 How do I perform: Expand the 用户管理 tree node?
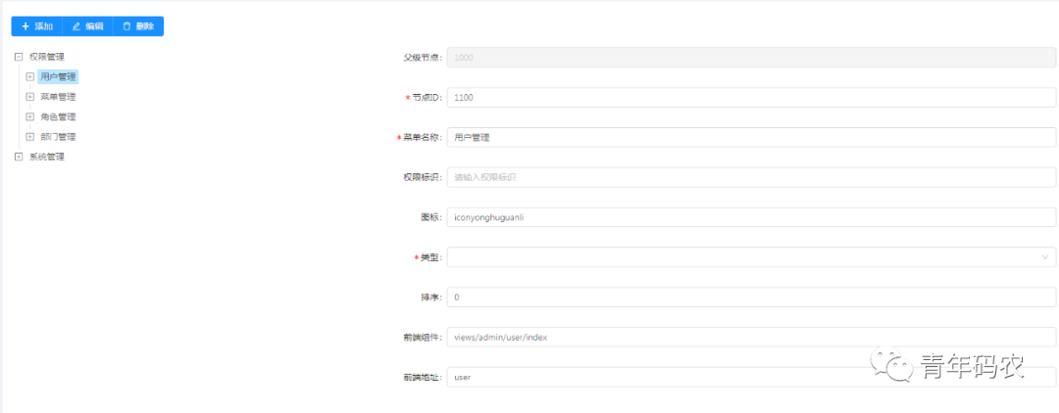tap(29, 76)
